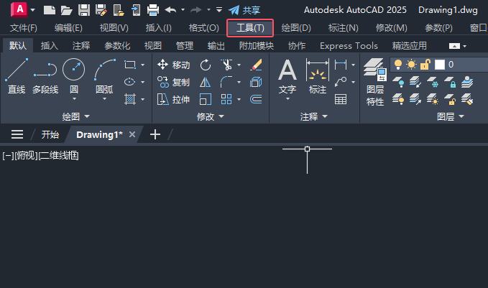
Task: Expand the Layers (图层) panel
Action: coord(451,116)
